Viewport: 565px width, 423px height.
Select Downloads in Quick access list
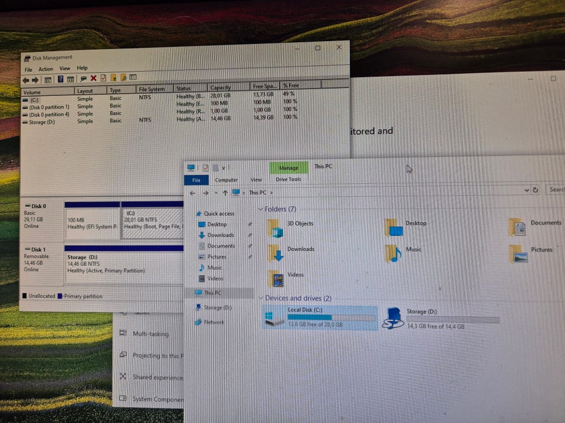click(x=216, y=235)
